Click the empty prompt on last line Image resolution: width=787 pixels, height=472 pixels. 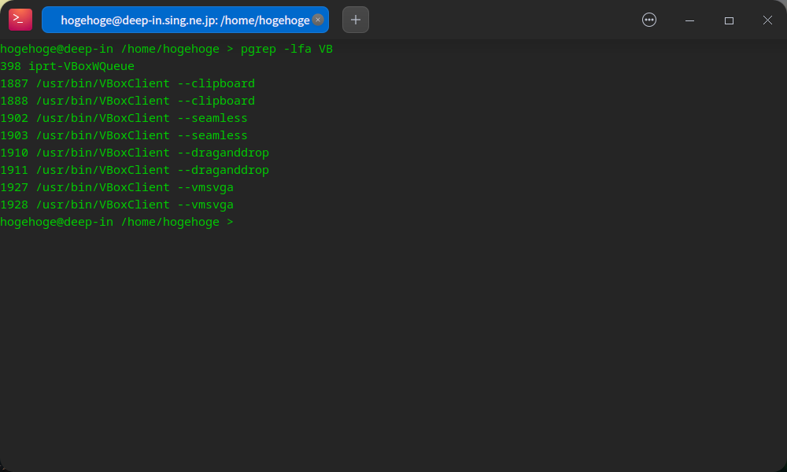(x=117, y=222)
